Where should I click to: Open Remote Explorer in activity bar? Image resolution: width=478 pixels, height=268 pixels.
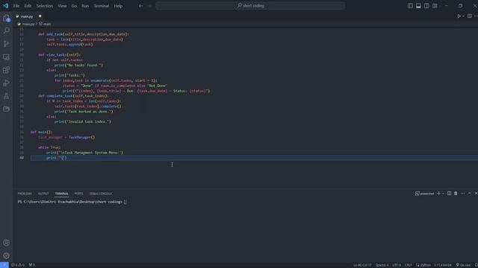(7, 57)
